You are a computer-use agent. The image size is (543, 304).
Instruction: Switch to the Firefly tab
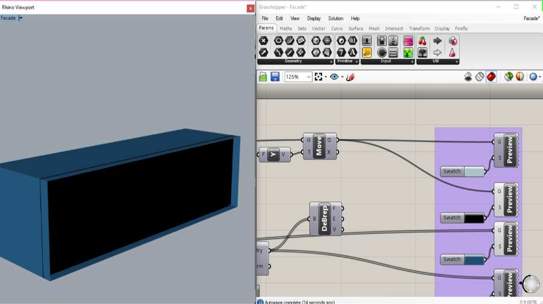click(x=462, y=29)
